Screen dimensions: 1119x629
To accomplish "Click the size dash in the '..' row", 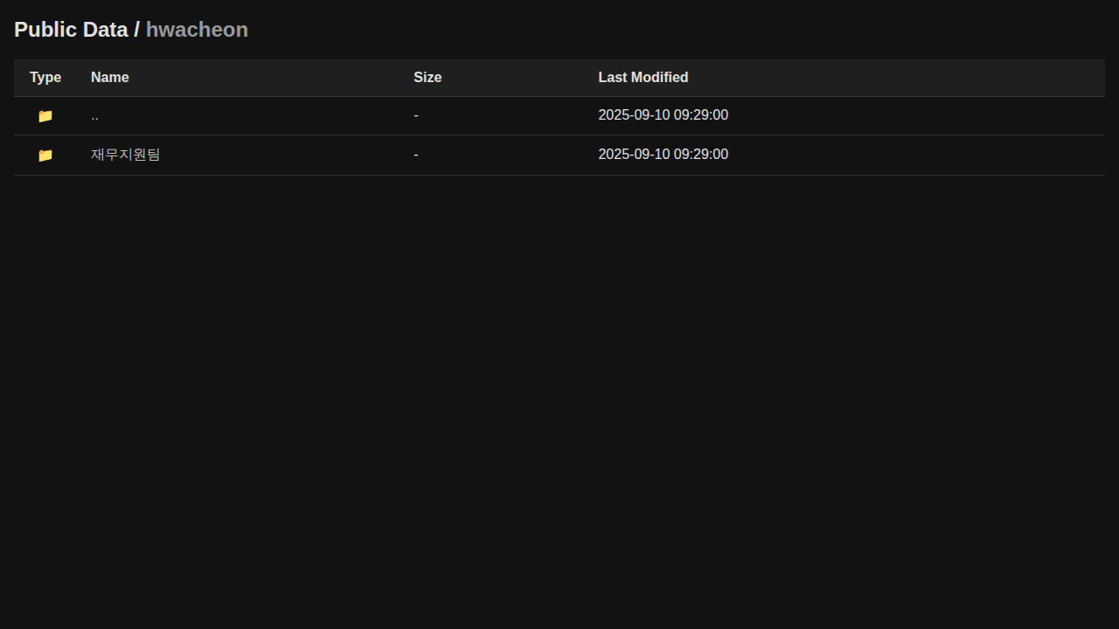I will coord(416,115).
